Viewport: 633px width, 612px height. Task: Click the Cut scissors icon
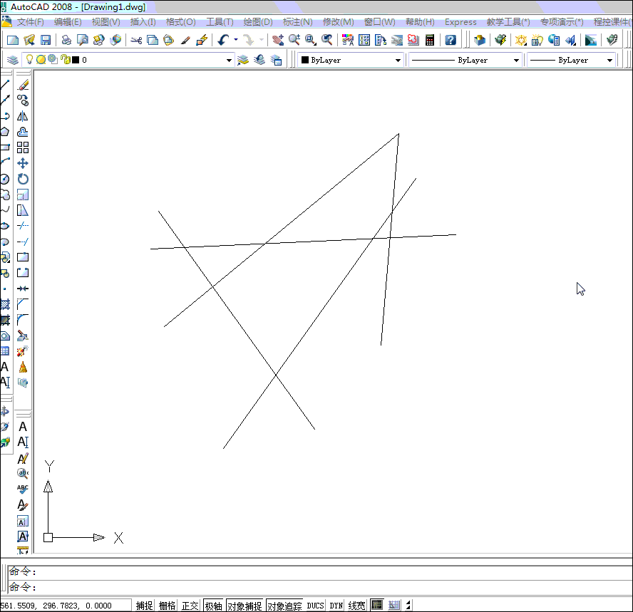(136, 40)
